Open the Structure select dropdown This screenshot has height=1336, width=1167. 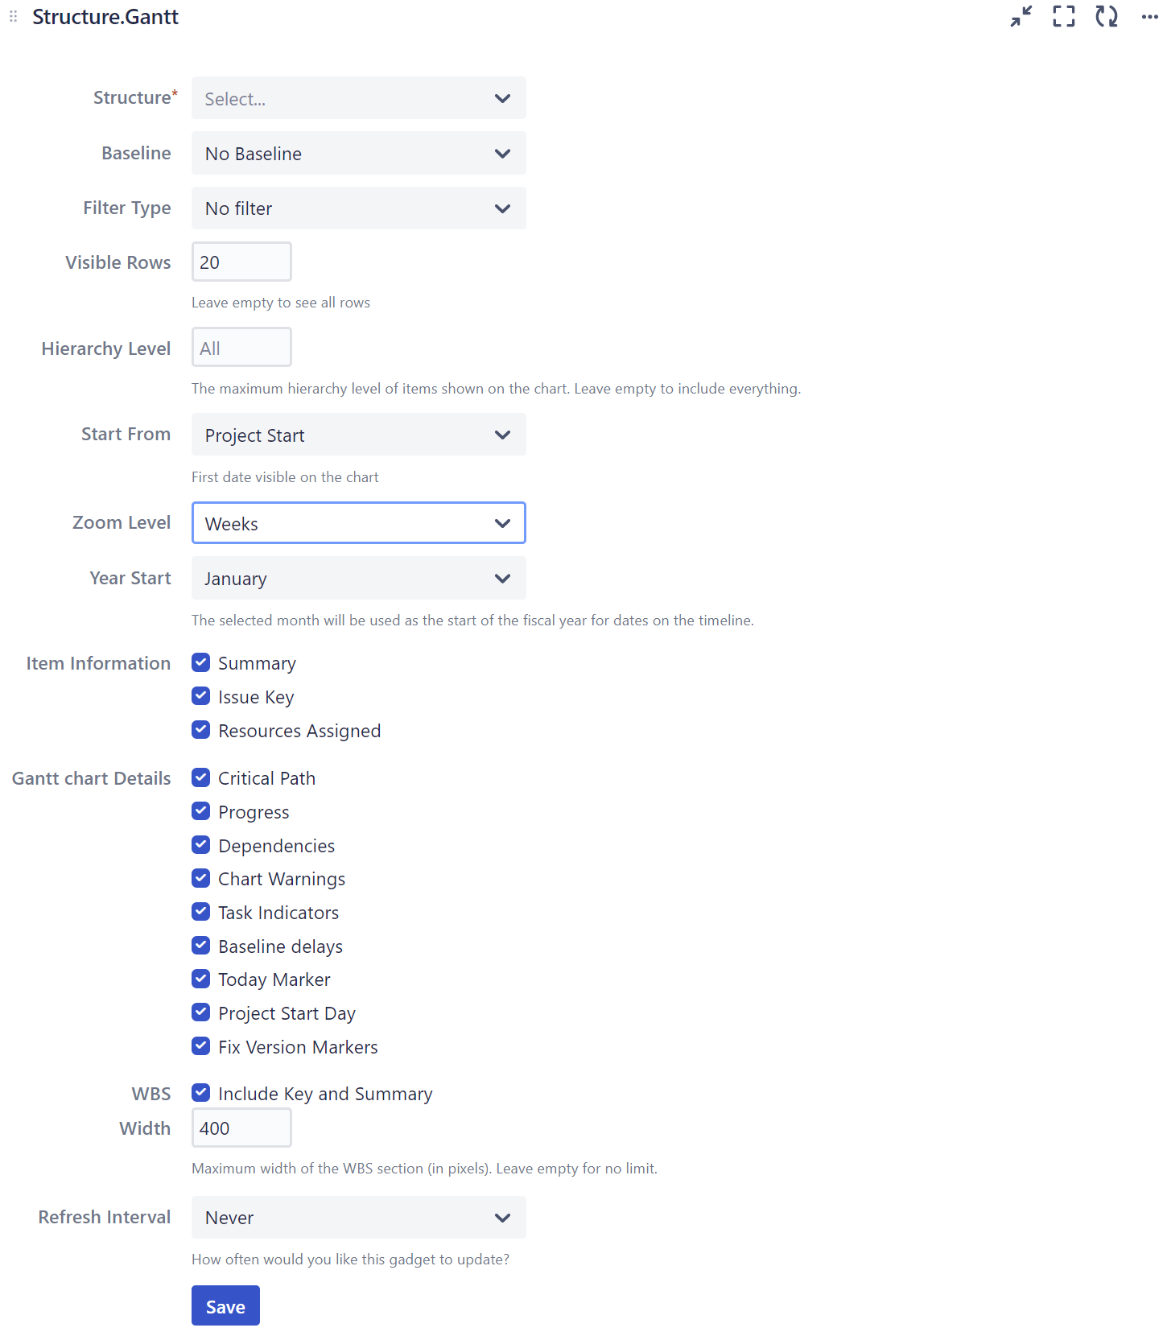tap(358, 98)
